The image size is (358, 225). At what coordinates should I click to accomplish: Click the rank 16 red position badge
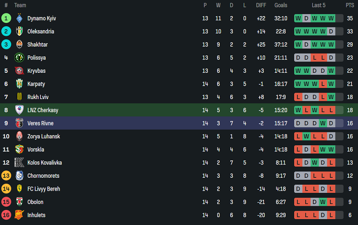point(6,215)
